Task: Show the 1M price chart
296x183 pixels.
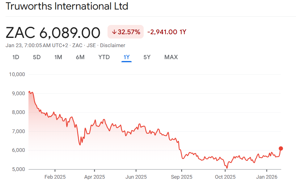Action: pos(58,57)
